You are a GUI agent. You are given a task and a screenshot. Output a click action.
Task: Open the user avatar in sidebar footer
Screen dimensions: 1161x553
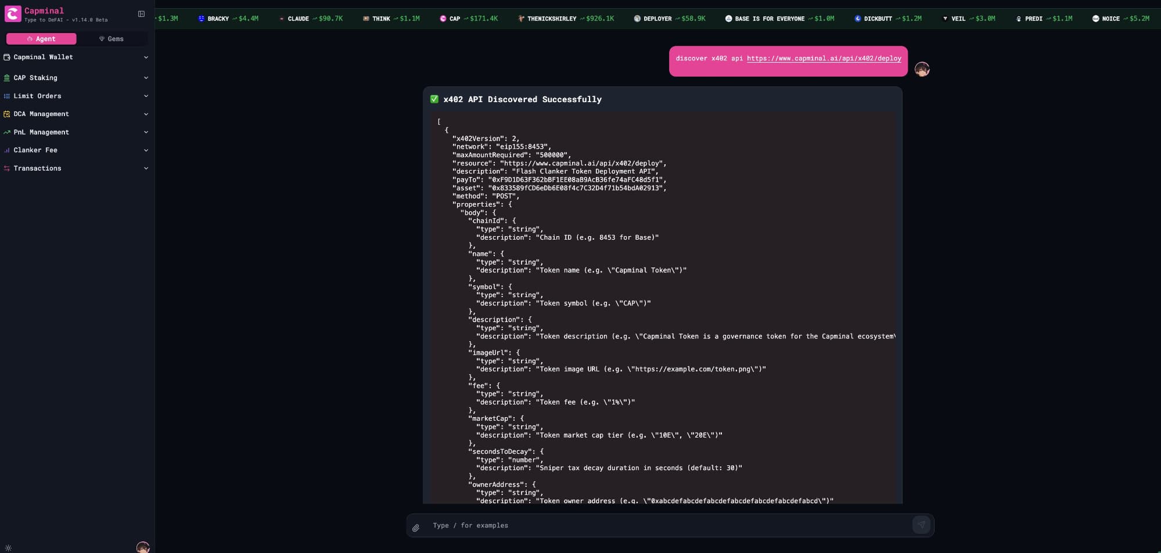coord(143,547)
